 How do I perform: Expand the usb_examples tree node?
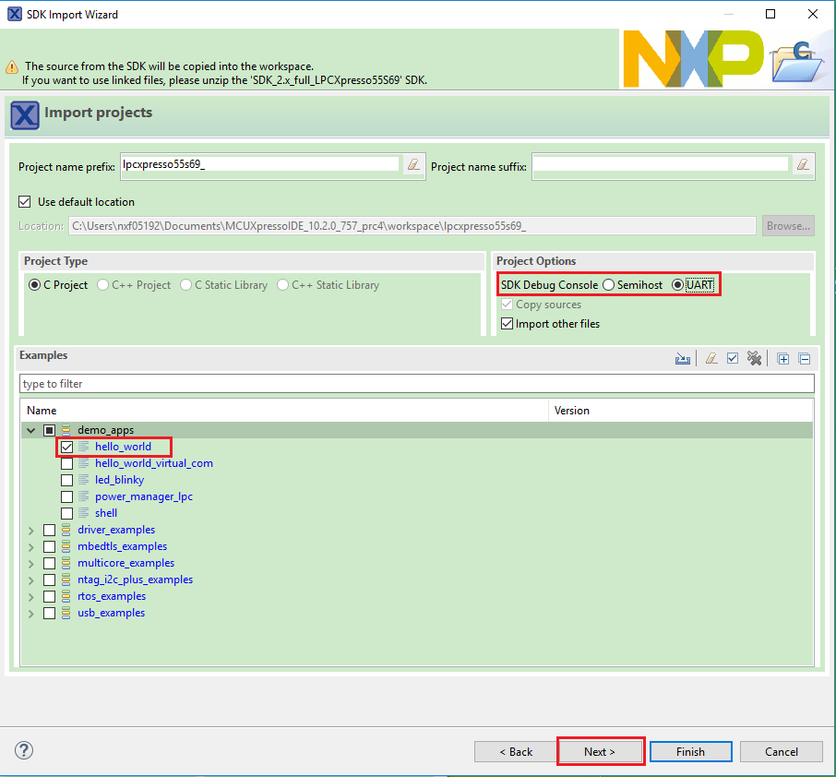(31, 613)
